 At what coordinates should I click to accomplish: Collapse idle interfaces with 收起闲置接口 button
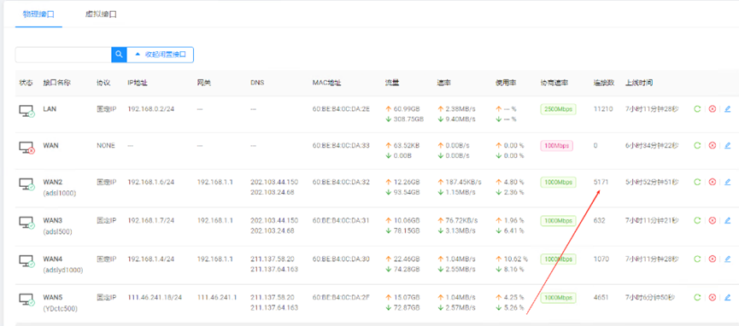[161, 55]
